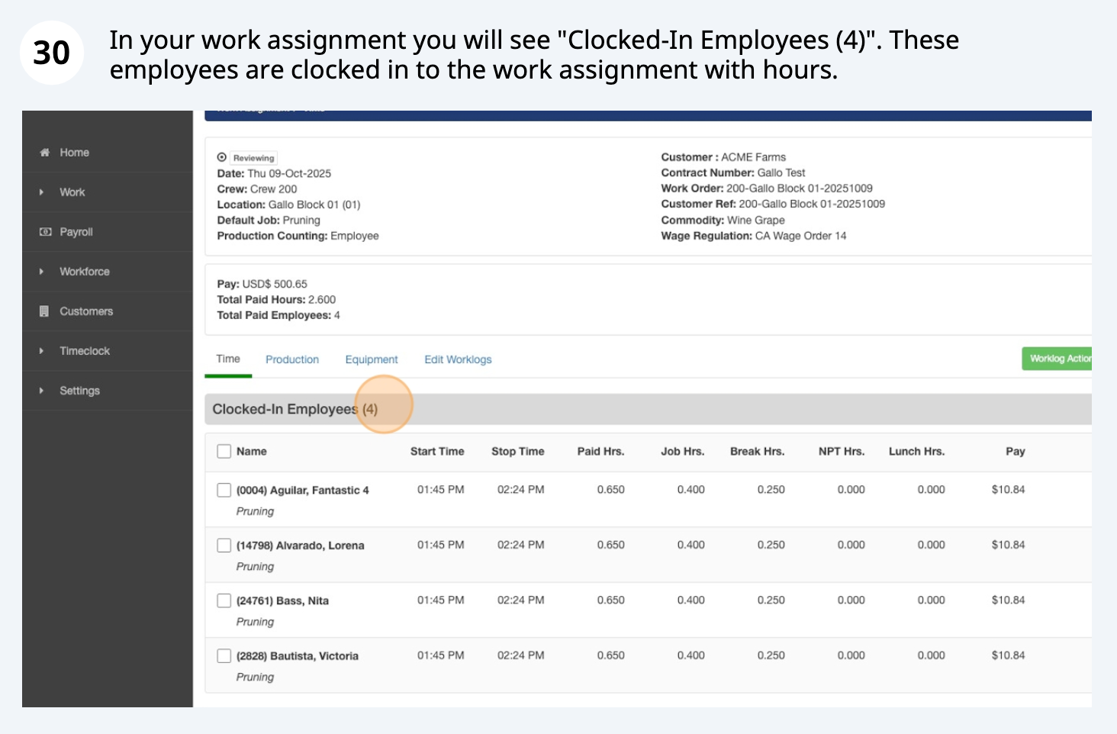The height and width of the screenshot is (734, 1117).
Task: Expand the Workforce menu arrow
Action: [42, 272]
